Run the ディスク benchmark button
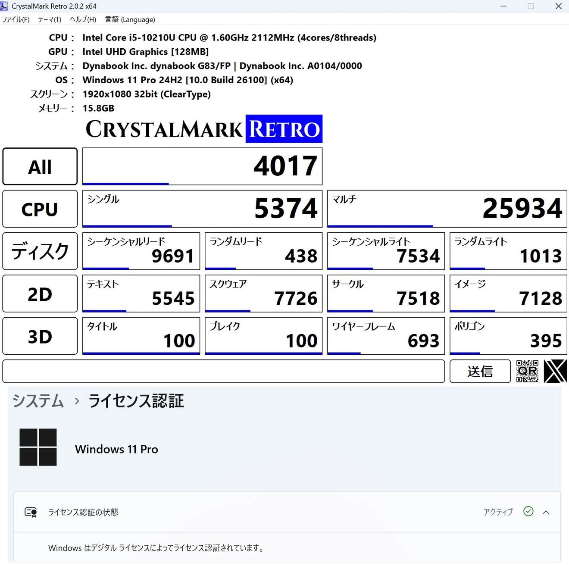Image resolution: width=569 pixels, height=569 pixels. tap(40, 251)
